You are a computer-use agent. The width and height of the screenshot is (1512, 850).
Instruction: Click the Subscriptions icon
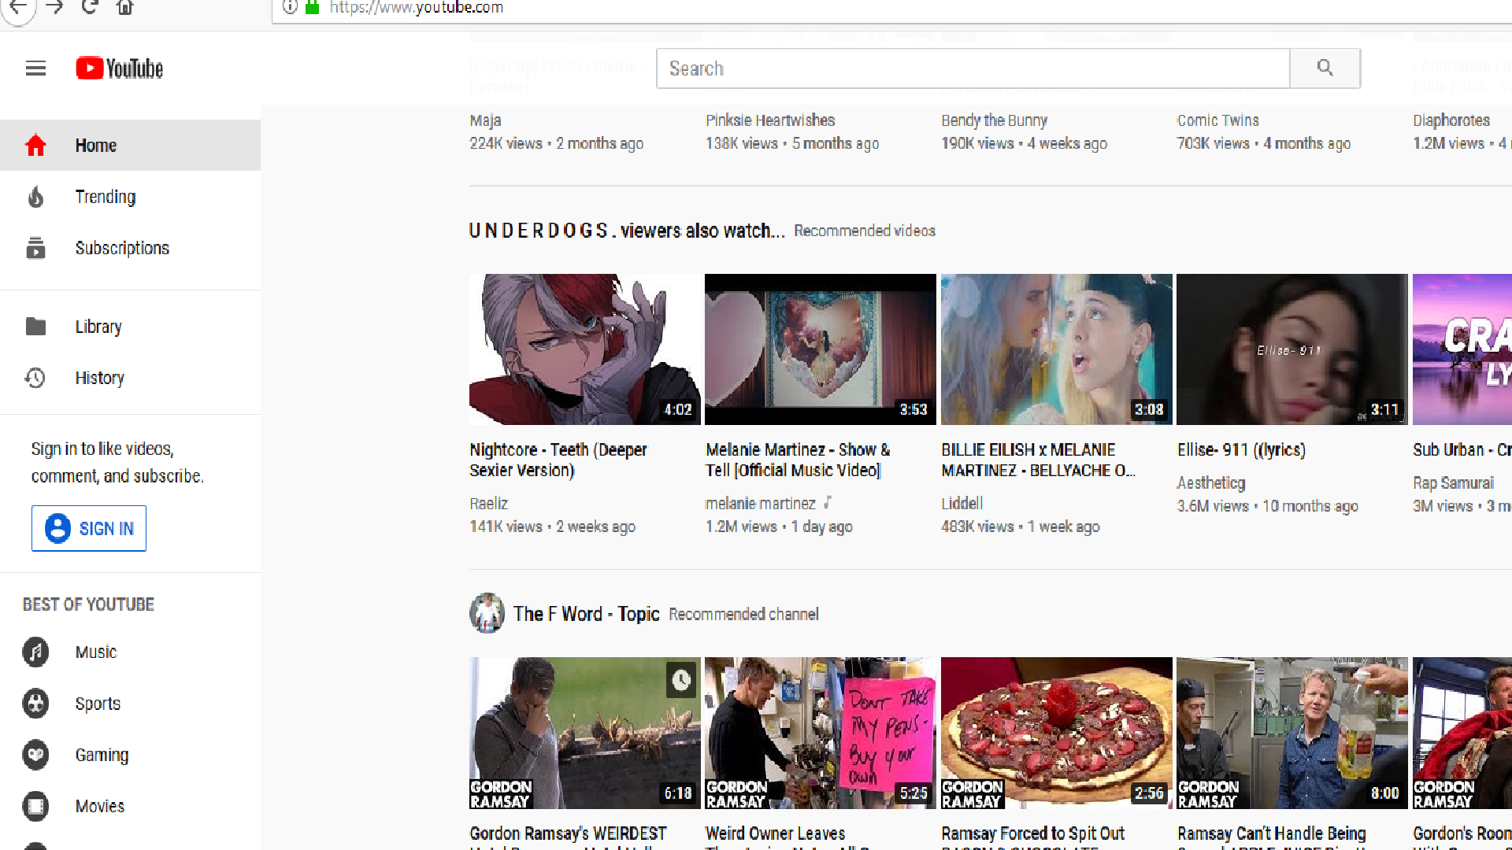(x=35, y=248)
